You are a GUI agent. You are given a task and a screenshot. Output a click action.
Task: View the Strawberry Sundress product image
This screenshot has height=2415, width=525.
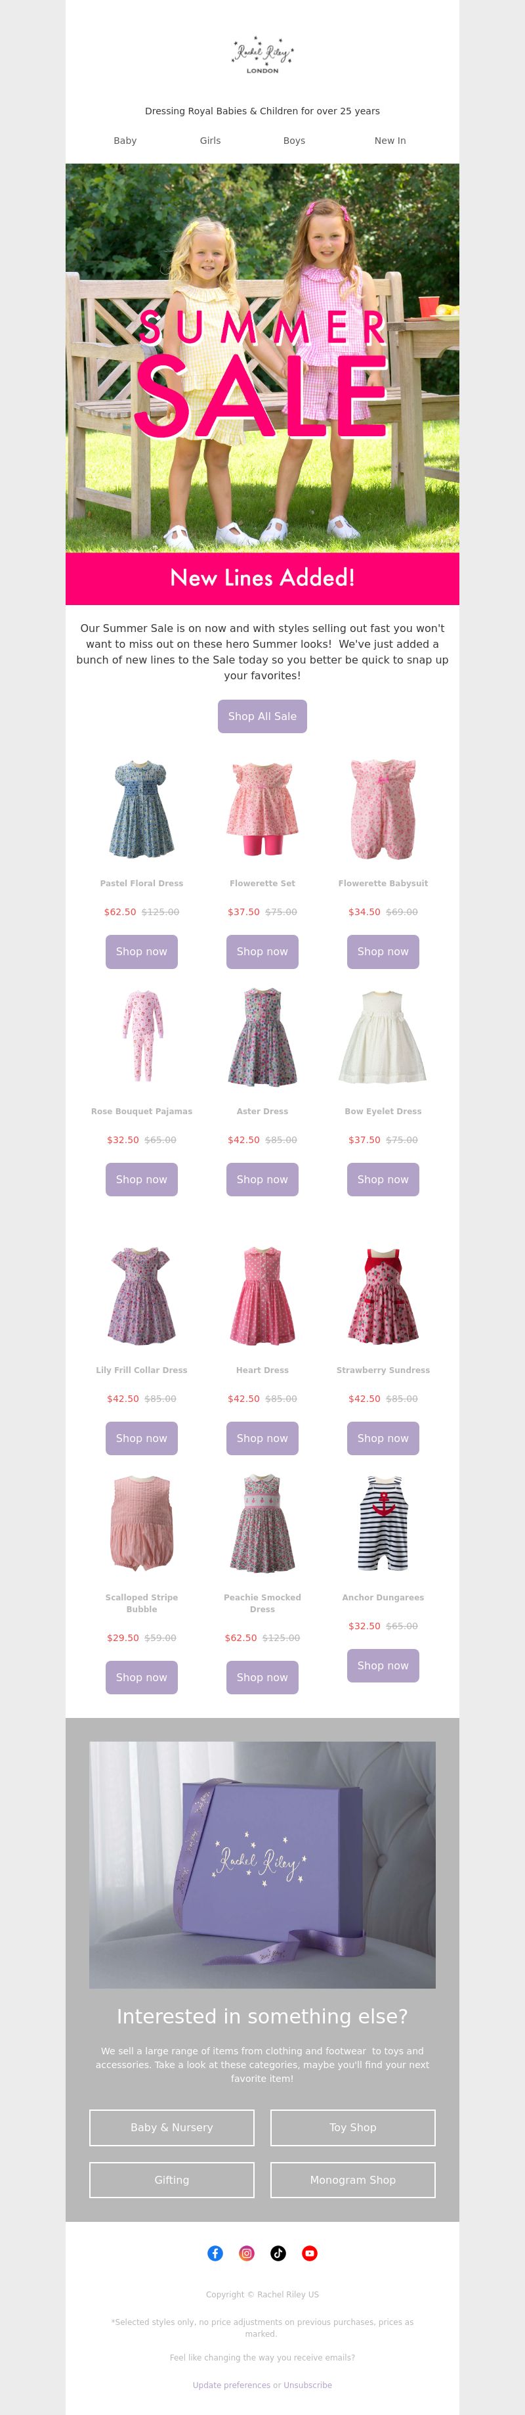[x=383, y=1296]
